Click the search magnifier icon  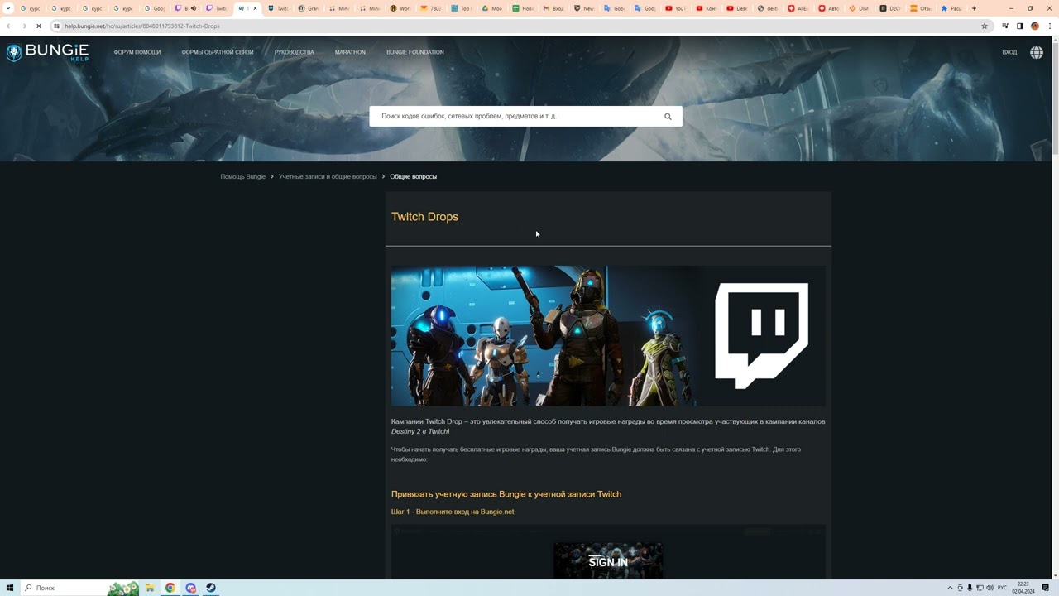(x=668, y=117)
